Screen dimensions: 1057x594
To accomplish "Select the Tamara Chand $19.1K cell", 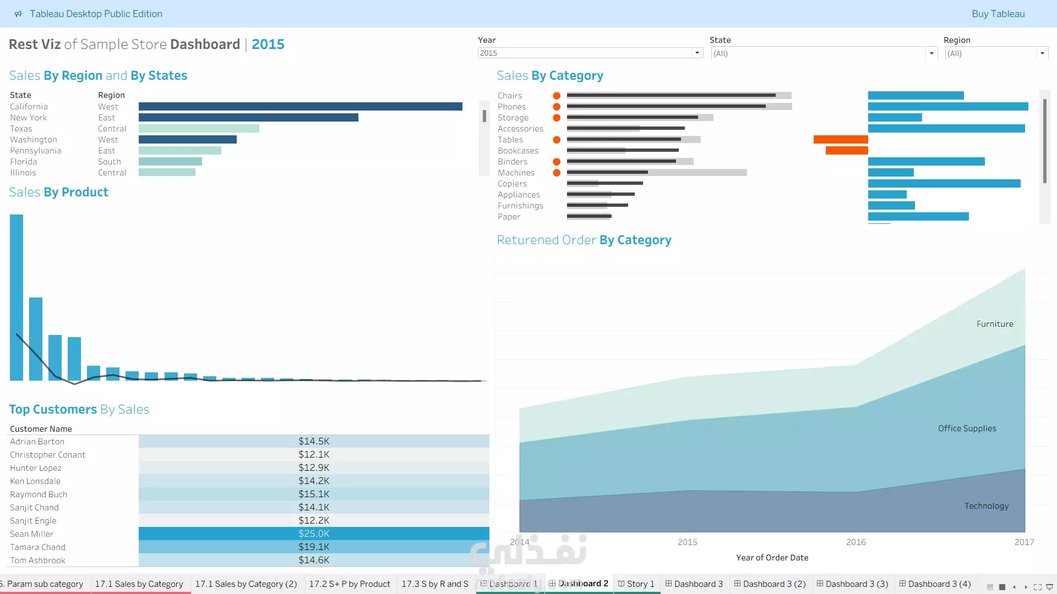I will point(314,547).
